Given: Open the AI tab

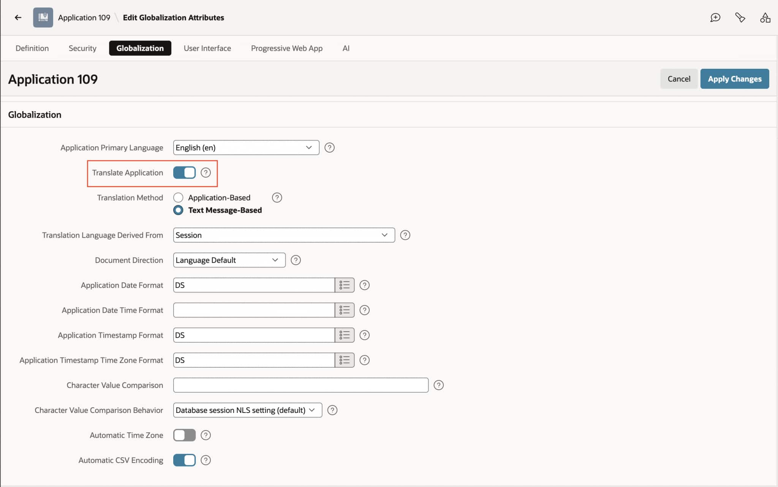Looking at the screenshot, I should pyautogui.click(x=346, y=48).
